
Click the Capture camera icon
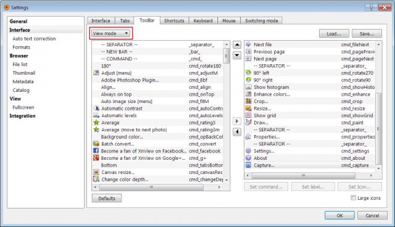[x=248, y=165]
